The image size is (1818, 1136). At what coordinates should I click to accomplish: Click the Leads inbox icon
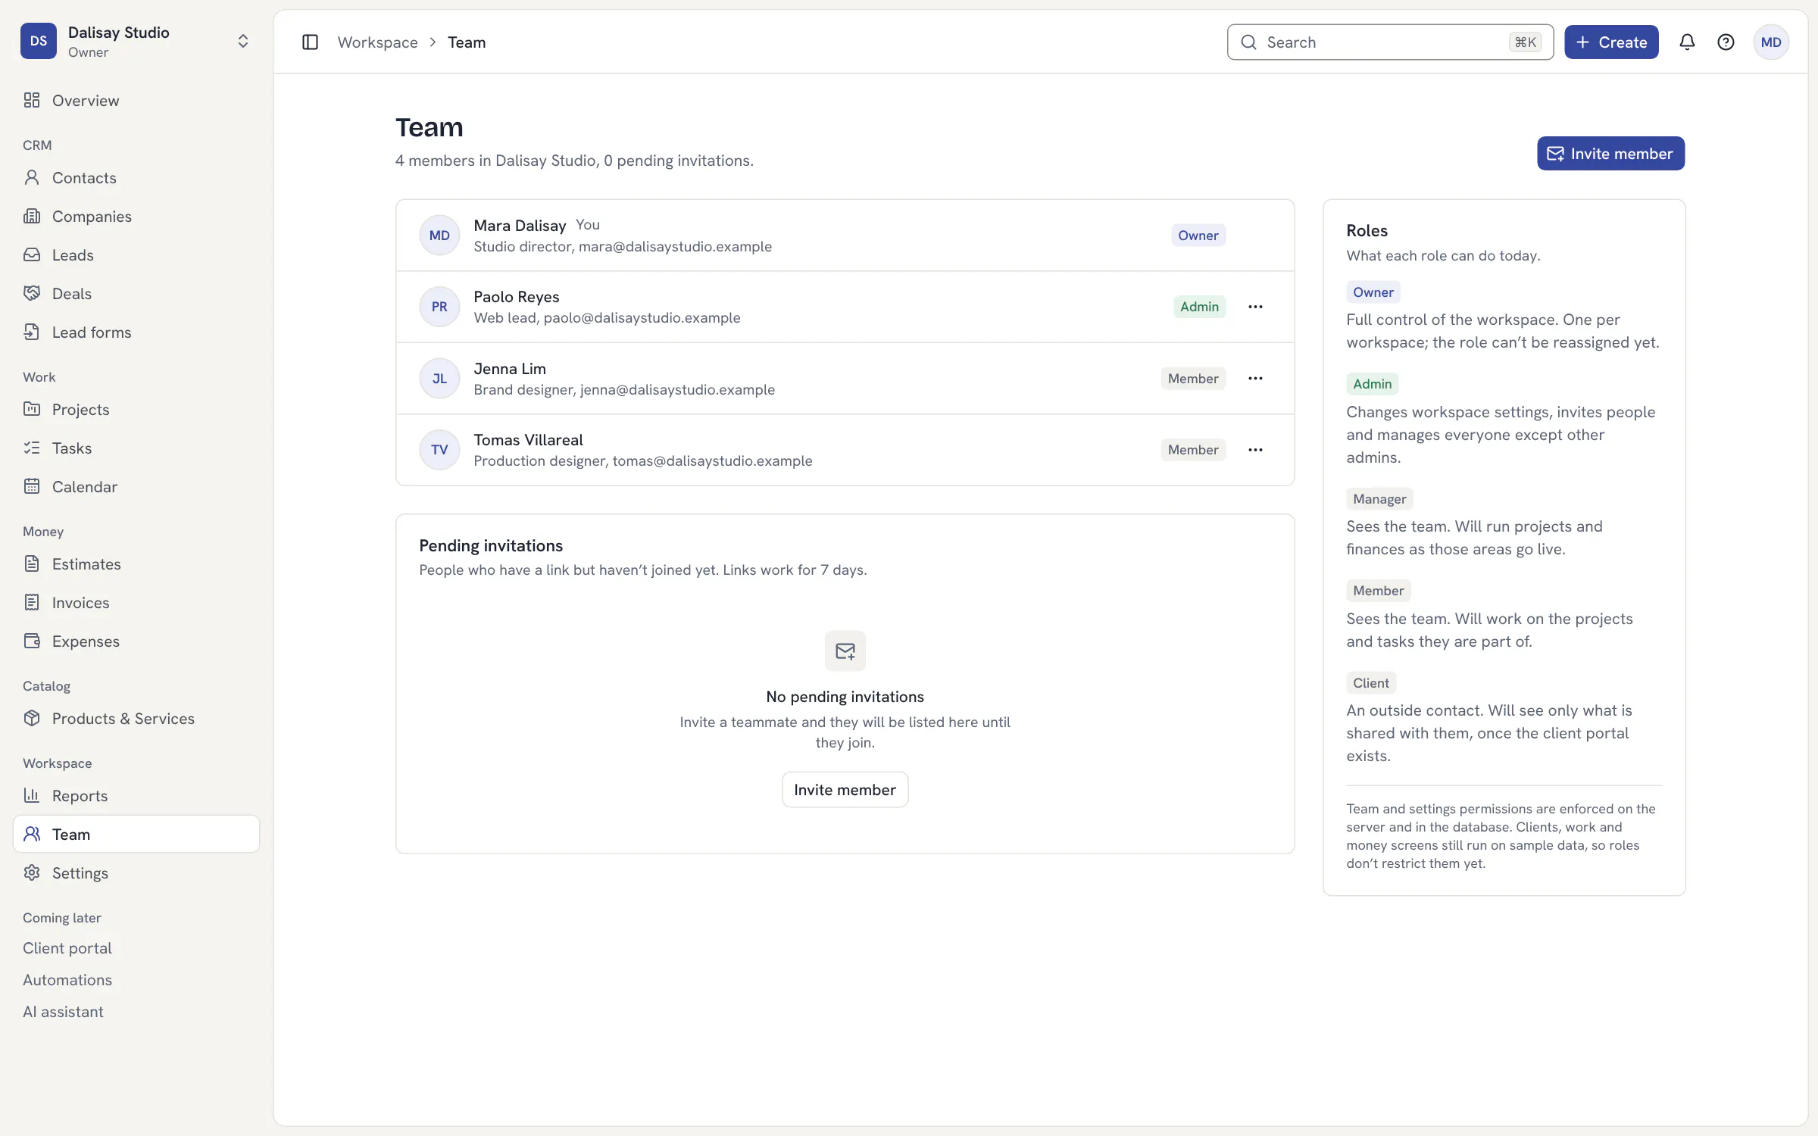(32, 255)
